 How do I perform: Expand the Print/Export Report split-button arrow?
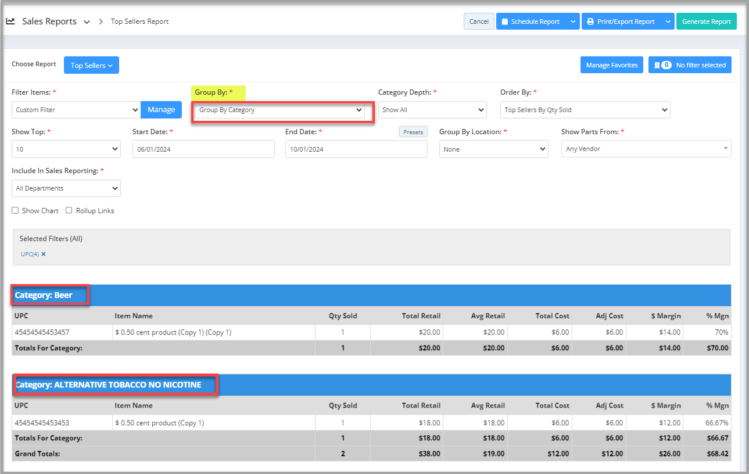[x=667, y=21]
